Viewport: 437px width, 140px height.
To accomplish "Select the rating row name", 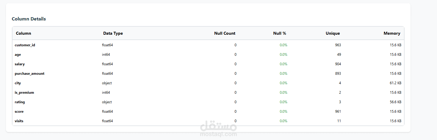I will point(20,102).
